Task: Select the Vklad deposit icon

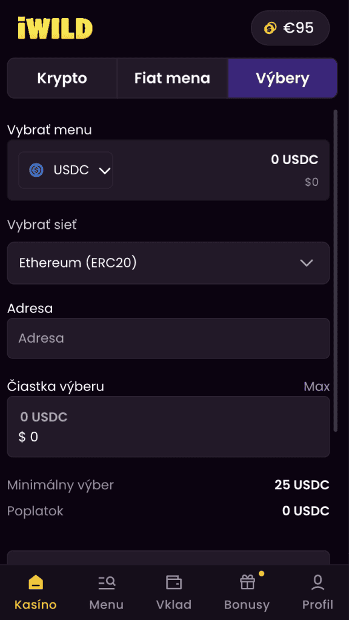Action: 174,582
